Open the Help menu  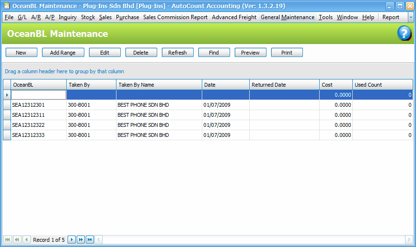pyautogui.click(x=368, y=17)
